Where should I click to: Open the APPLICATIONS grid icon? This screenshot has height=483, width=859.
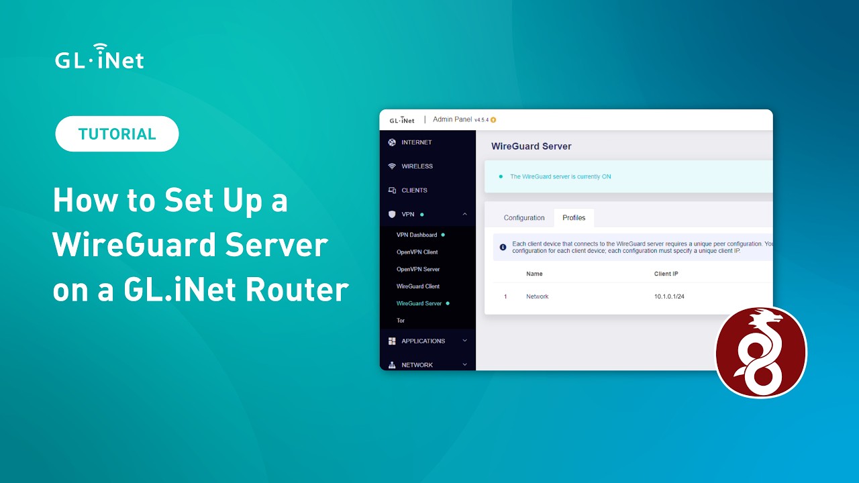pos(392,341)
